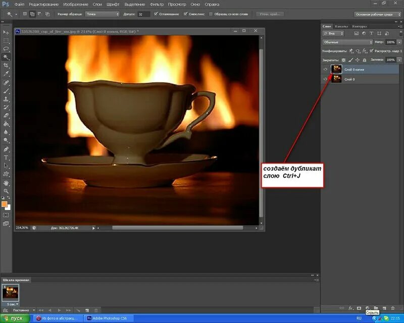Expand the Основная рабочая среда workspace dropdown
404x323 pixels.
point(377,15)
